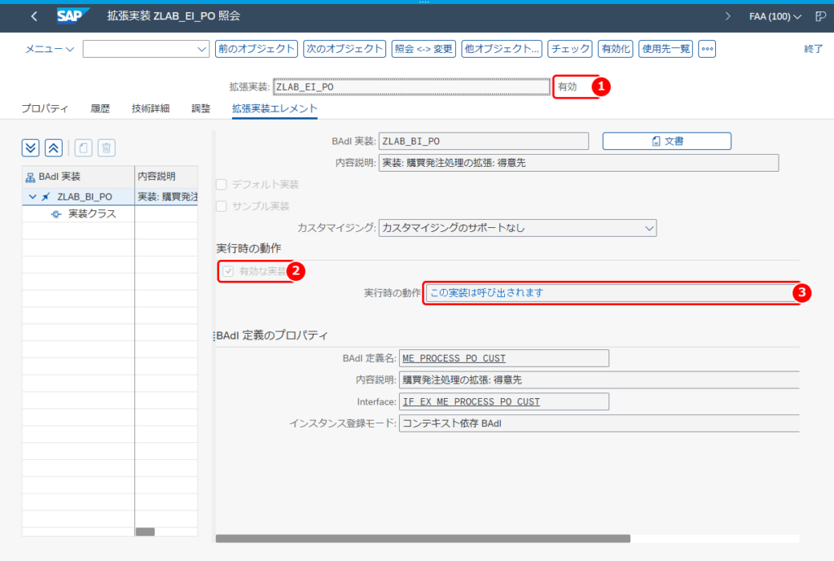Expand all nodes in BAdI tree
Image resolution: width=834 pixels, height=561 pixels.
point(31,148)
